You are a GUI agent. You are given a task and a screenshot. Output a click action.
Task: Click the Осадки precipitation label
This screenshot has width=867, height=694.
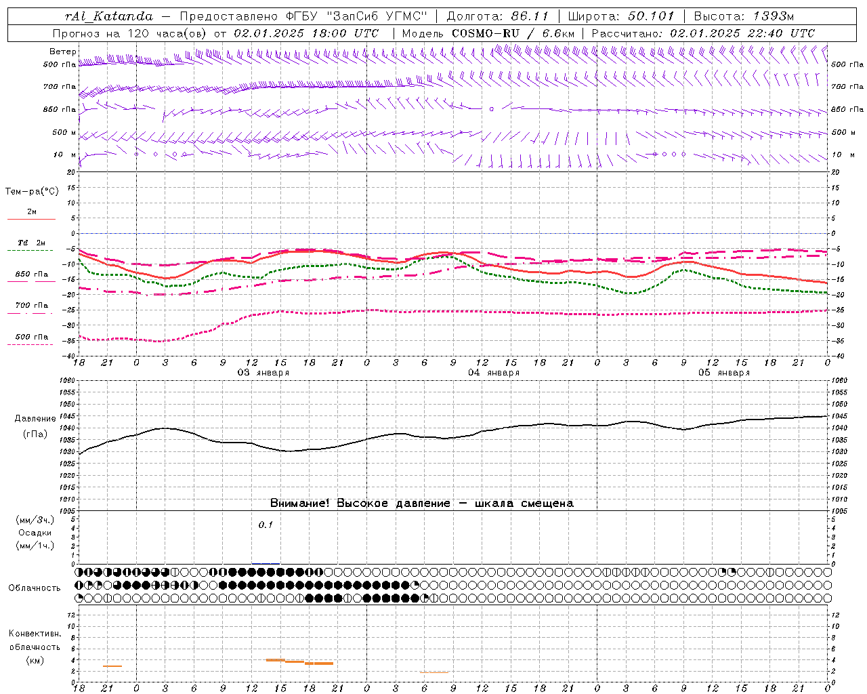35,533
